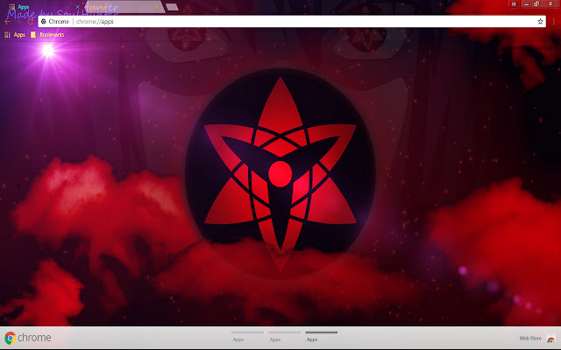Image resolution: width=561 pixels, height=350 pixels.
Task: Open the Bookmarks folder in the bookmarks bar
Action: (x=47, y=35)
